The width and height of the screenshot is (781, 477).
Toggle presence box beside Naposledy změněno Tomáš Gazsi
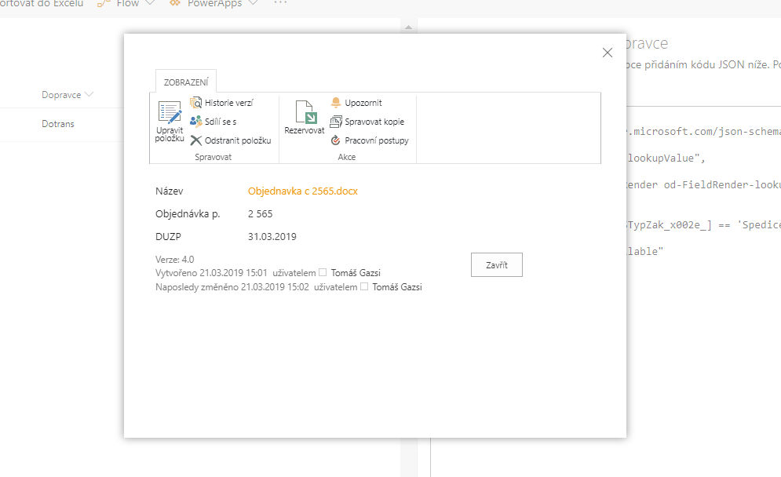click(x=364, y=286)
